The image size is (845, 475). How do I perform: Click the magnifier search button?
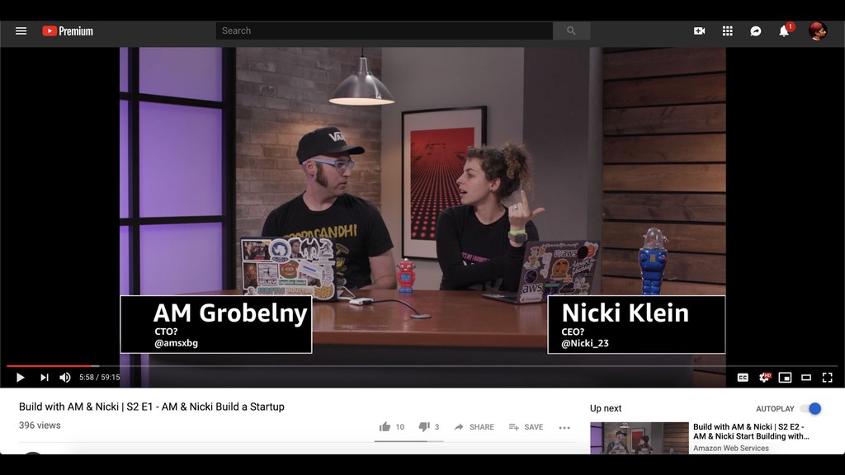[x=571, y=31]
